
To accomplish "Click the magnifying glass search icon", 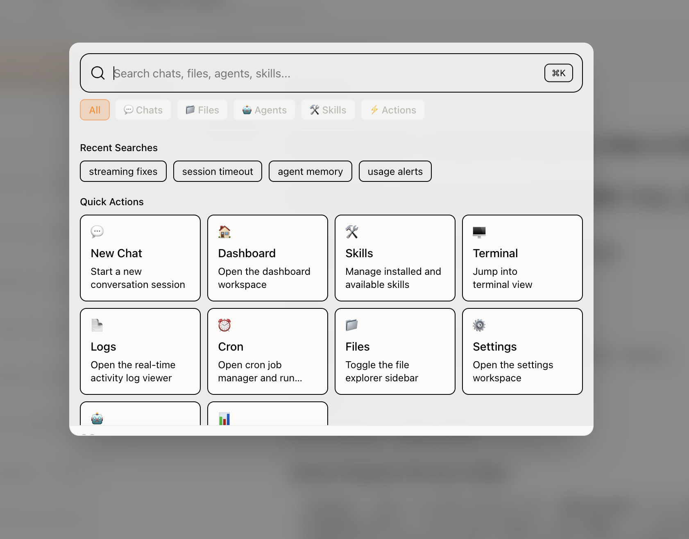I will (98, 73).
